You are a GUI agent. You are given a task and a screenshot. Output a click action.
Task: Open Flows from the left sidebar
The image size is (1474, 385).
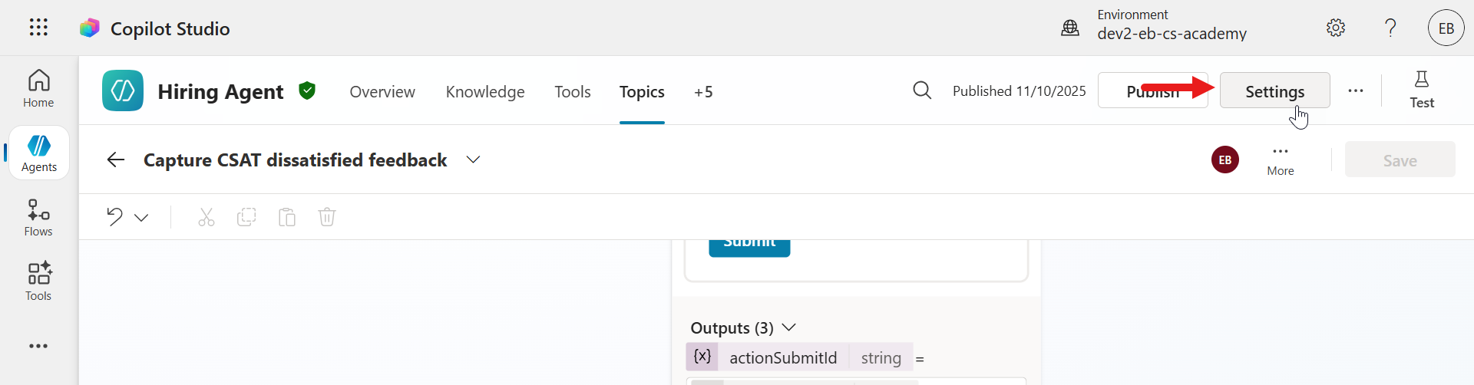(x=38, y=218)
